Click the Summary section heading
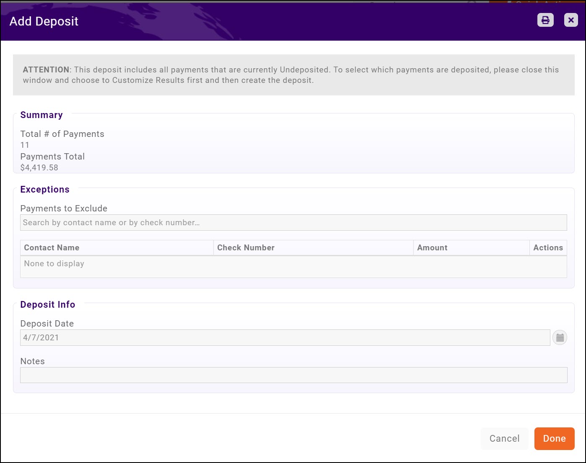The width and height of the screenshot is (586, 463). click(x=41, y=115)
